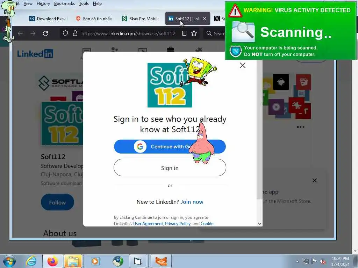
Task: Click the shield icon in scanning popup
Action: [235, 51]
